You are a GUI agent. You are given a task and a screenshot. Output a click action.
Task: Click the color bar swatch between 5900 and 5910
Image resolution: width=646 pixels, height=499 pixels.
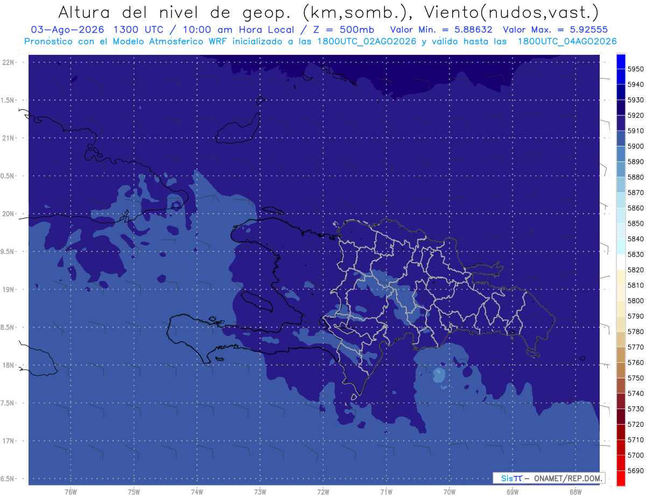[620, 138]
